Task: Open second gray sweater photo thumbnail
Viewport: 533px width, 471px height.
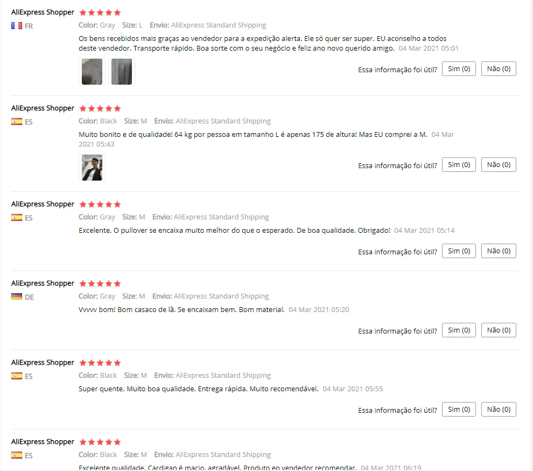Action: (x=121, y=72)
